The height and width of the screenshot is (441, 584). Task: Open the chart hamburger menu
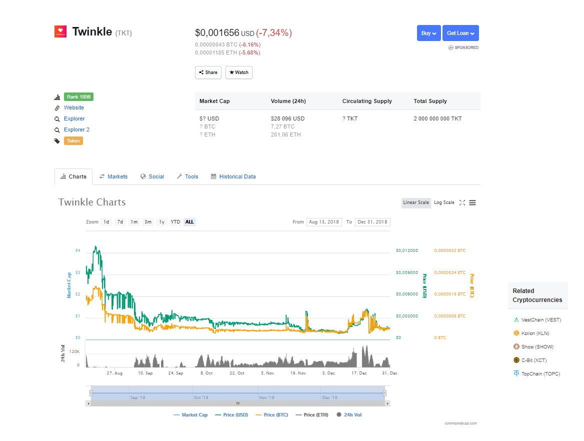[472, 202]
